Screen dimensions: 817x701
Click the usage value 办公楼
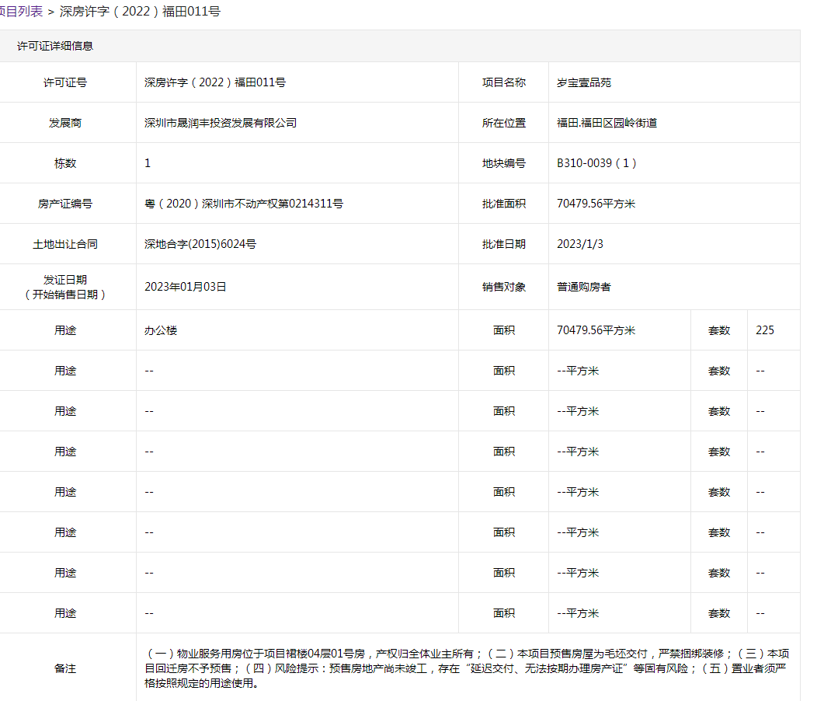coord(161,330)
